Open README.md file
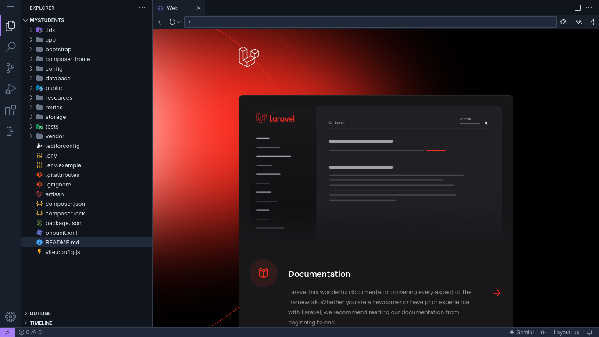The height and width of the screenshot is (337, 599). [87, 242]
